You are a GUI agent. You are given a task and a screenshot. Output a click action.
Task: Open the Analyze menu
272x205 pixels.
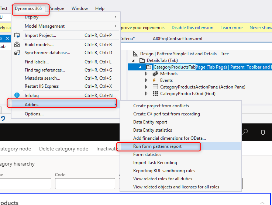pos(56,8)
